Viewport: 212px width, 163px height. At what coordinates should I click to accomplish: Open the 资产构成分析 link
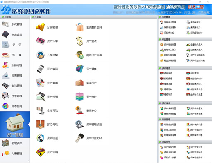168,147
